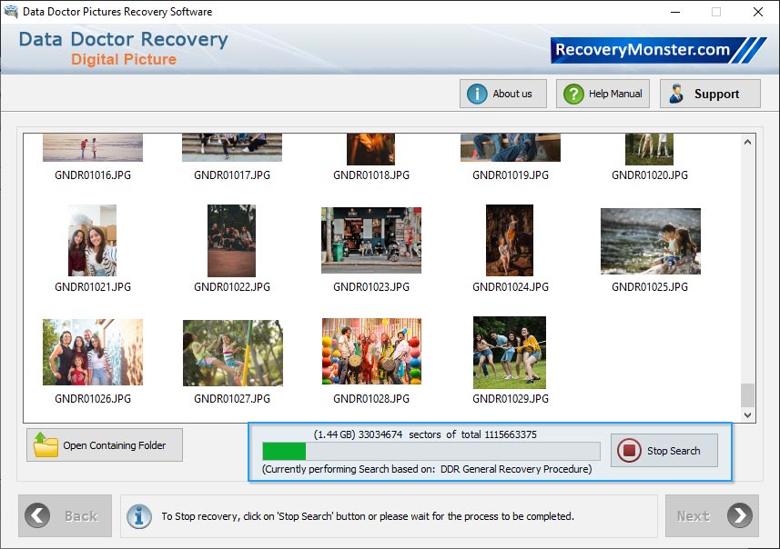
Task: Open the Help Manual
Action: (x=602, y=93)
